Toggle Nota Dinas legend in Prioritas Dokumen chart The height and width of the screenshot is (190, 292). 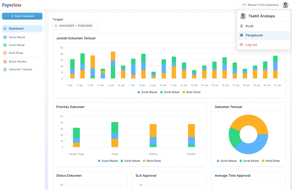tap(152, 161)
